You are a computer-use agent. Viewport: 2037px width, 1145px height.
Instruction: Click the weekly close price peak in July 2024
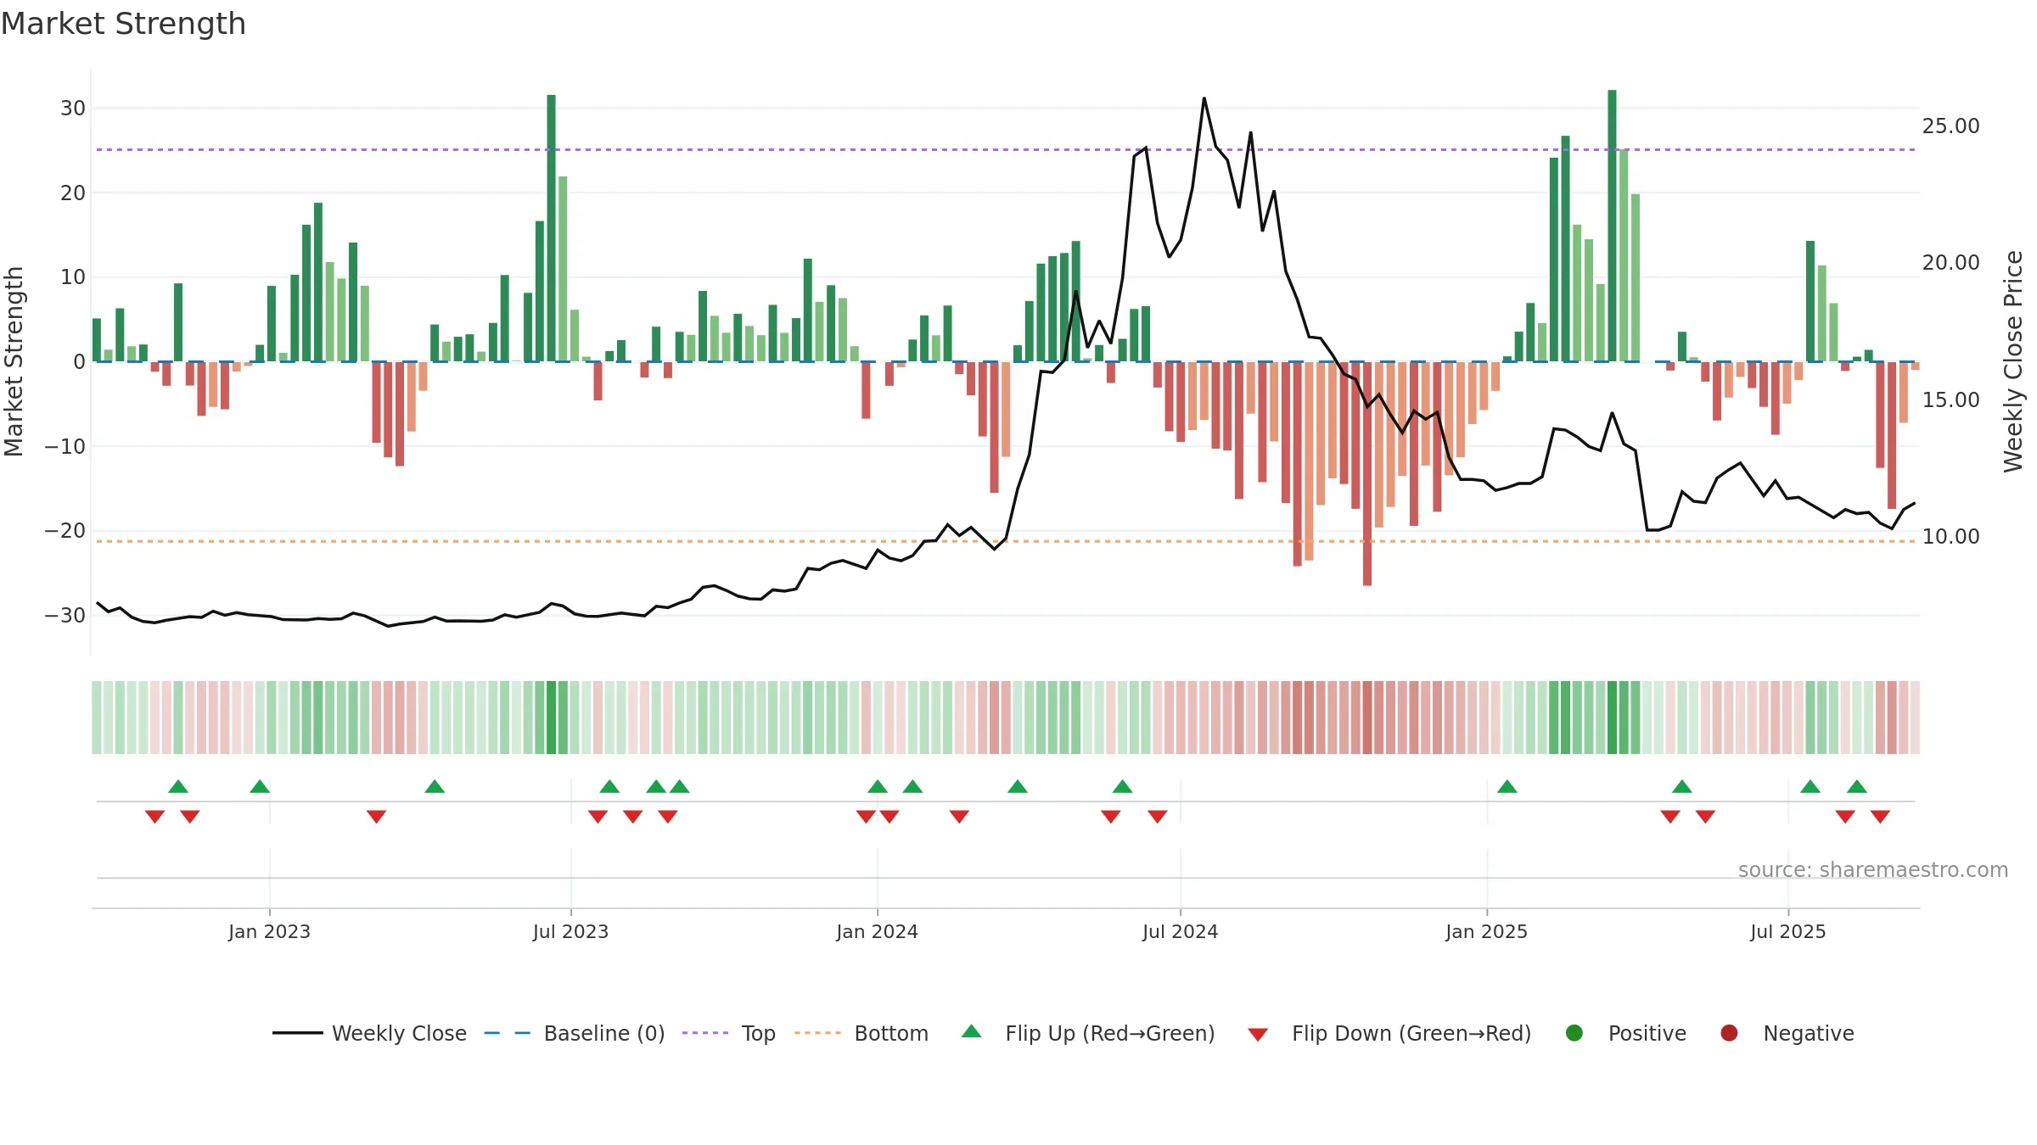point(1204,98)
